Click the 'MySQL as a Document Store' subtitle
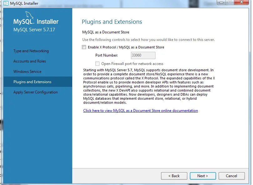 106,32
